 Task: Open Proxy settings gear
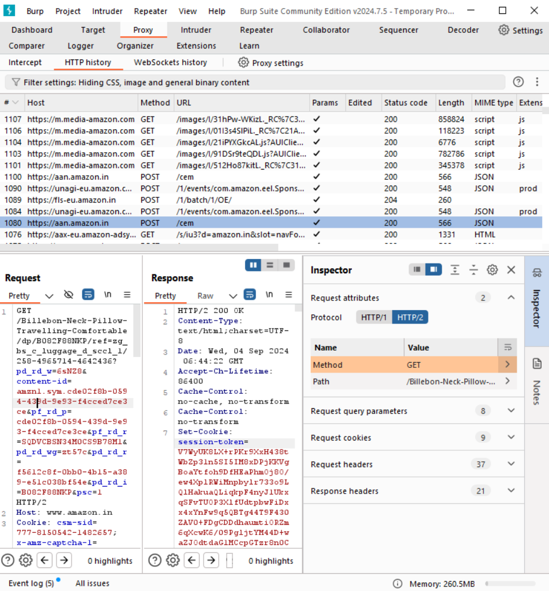pyautogui.click(x=243, y=63)
